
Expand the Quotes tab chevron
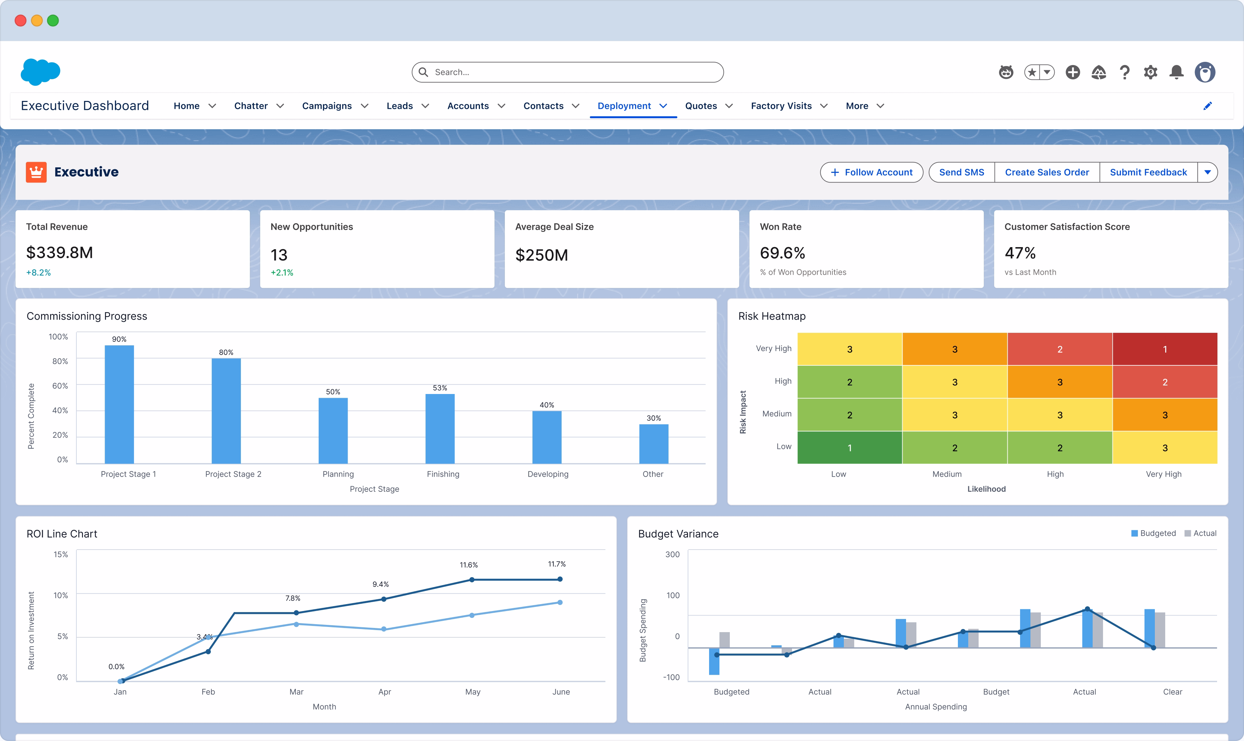point(729,106)
